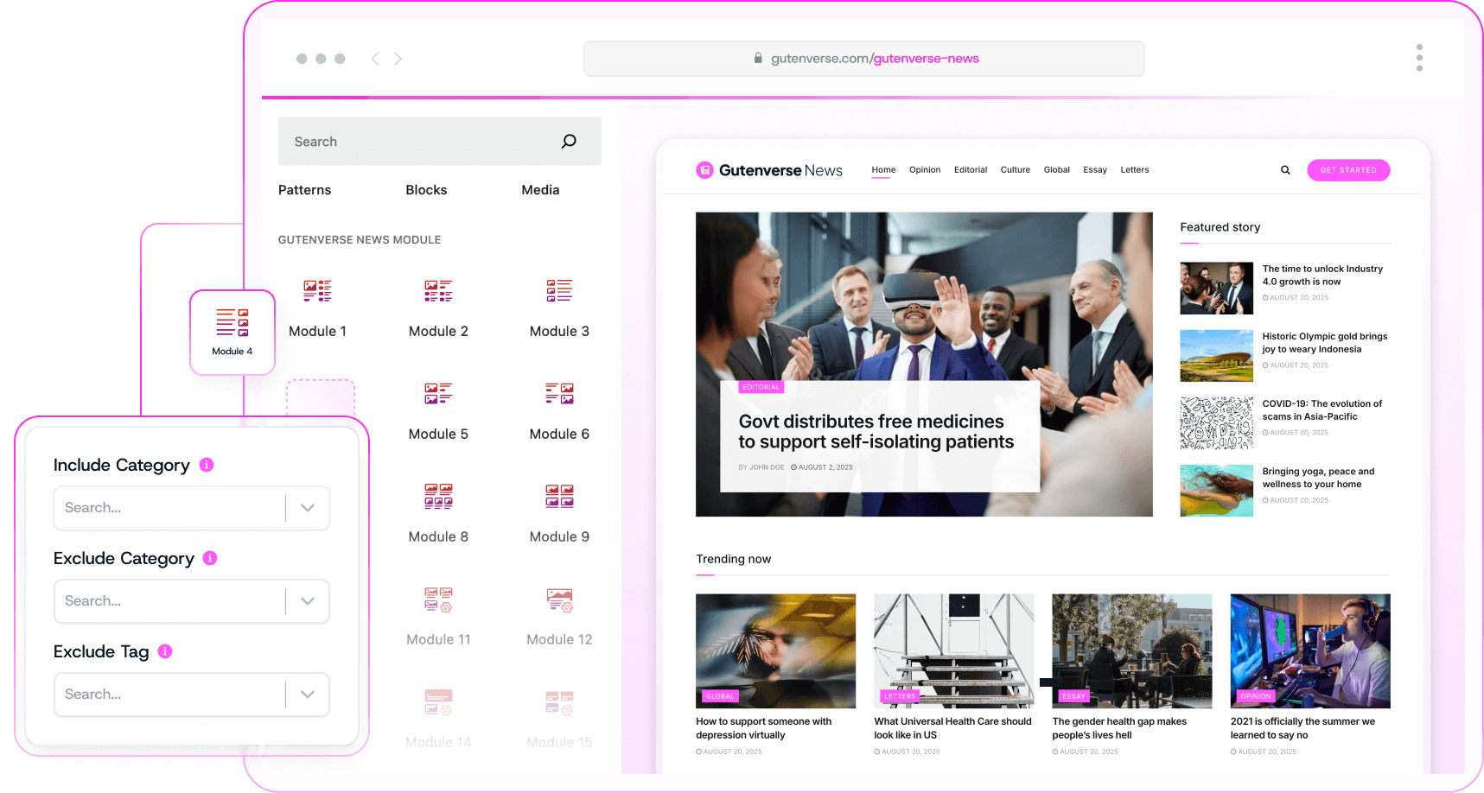Expand the Include Category dropdown arrow
The height and width of the screenshot is (793, 1484).
pyautogui.click(x=308, y=508)
